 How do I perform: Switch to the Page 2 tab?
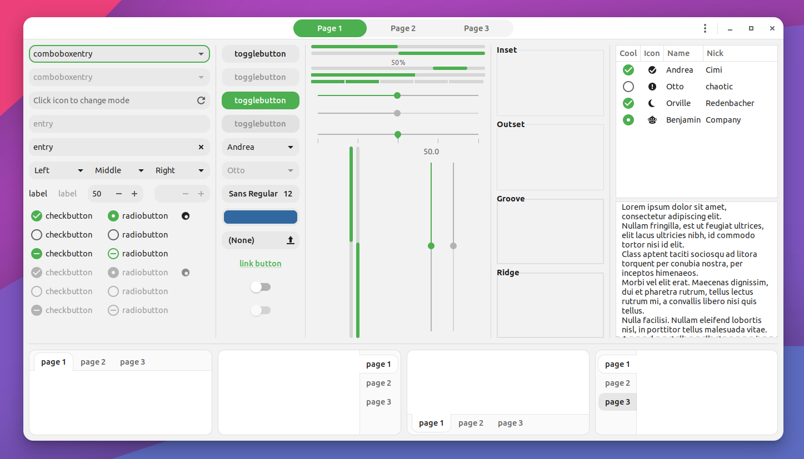403,28
